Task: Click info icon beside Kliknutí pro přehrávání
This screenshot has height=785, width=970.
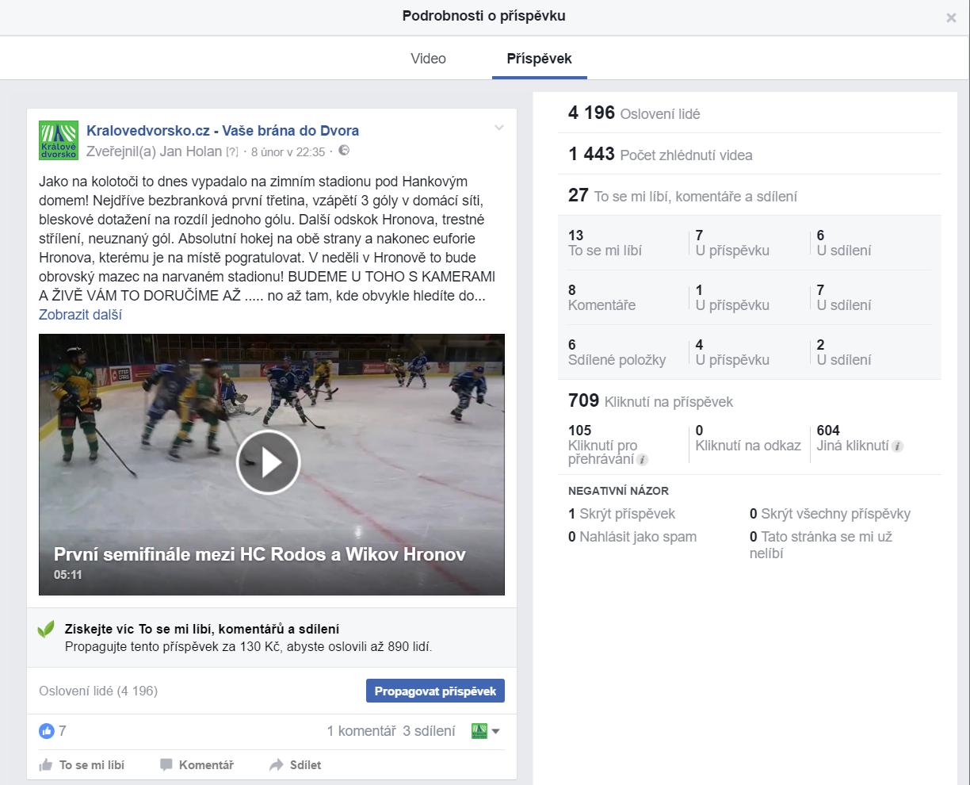Action: pos(643,460)
